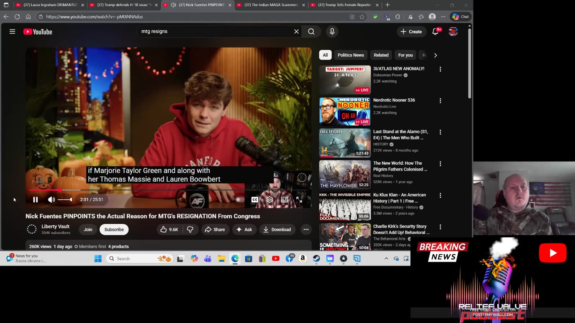Viewport: 575px width, 323px height.
Task: Open options for 3I/ATLAS NEW ANOMALY video
Action: click(x=440, y=69)
